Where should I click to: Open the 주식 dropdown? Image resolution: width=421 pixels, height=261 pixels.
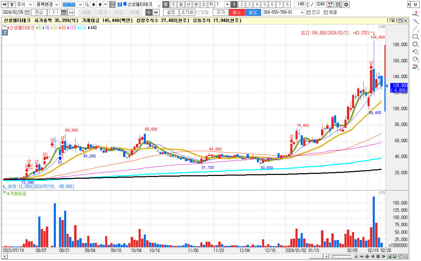[x=25, y=4]
